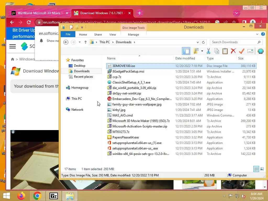268x201 pixels.
Task: Click the New folder icon in quick access toolbar
Action: (77, 27)
